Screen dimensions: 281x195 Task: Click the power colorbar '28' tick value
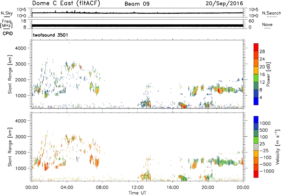coord(262,51)
